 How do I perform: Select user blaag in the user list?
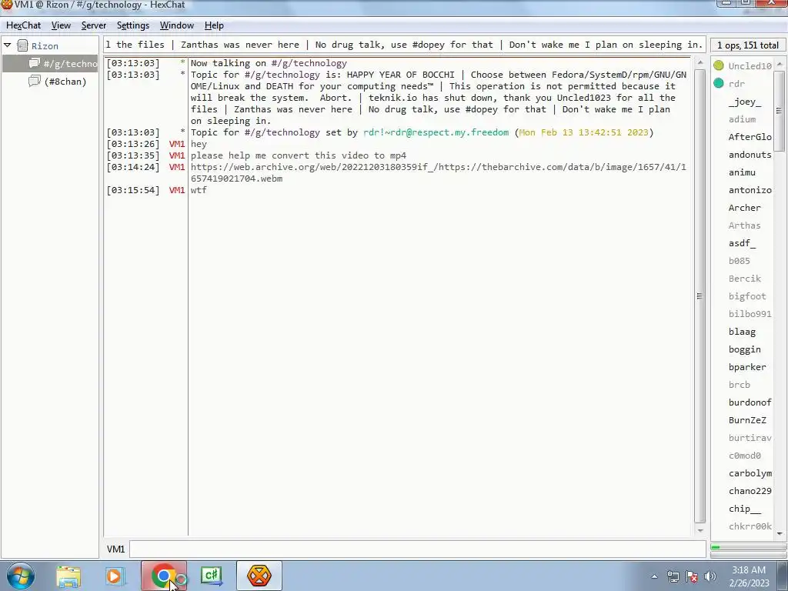(743, 332)
